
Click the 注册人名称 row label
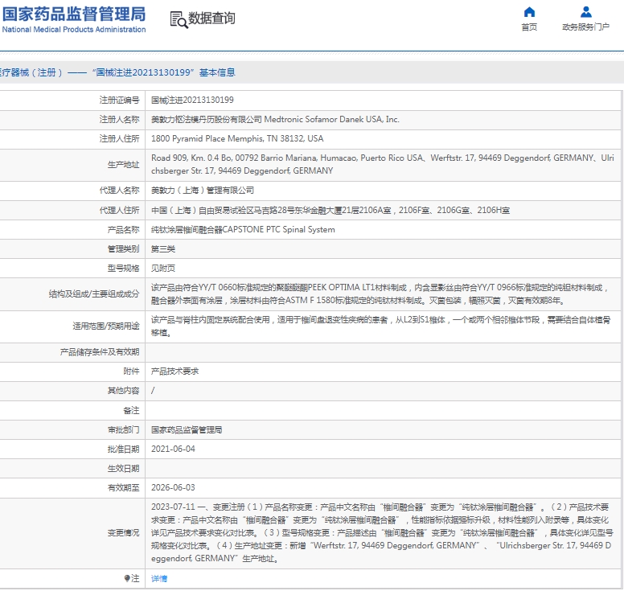tap(119, 119)
